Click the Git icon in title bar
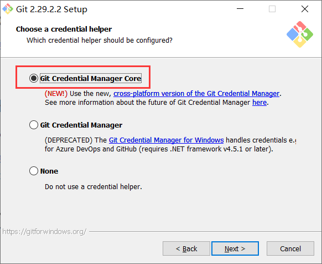 pyautogui.click(x=8, y=9)
